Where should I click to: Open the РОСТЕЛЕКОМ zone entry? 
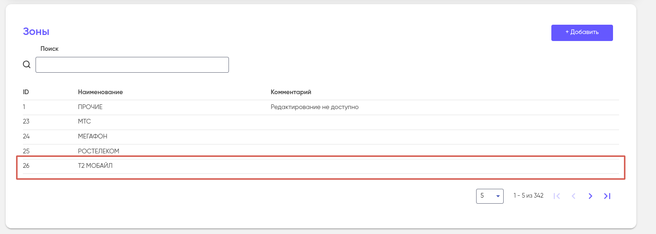tap(99, 151)
